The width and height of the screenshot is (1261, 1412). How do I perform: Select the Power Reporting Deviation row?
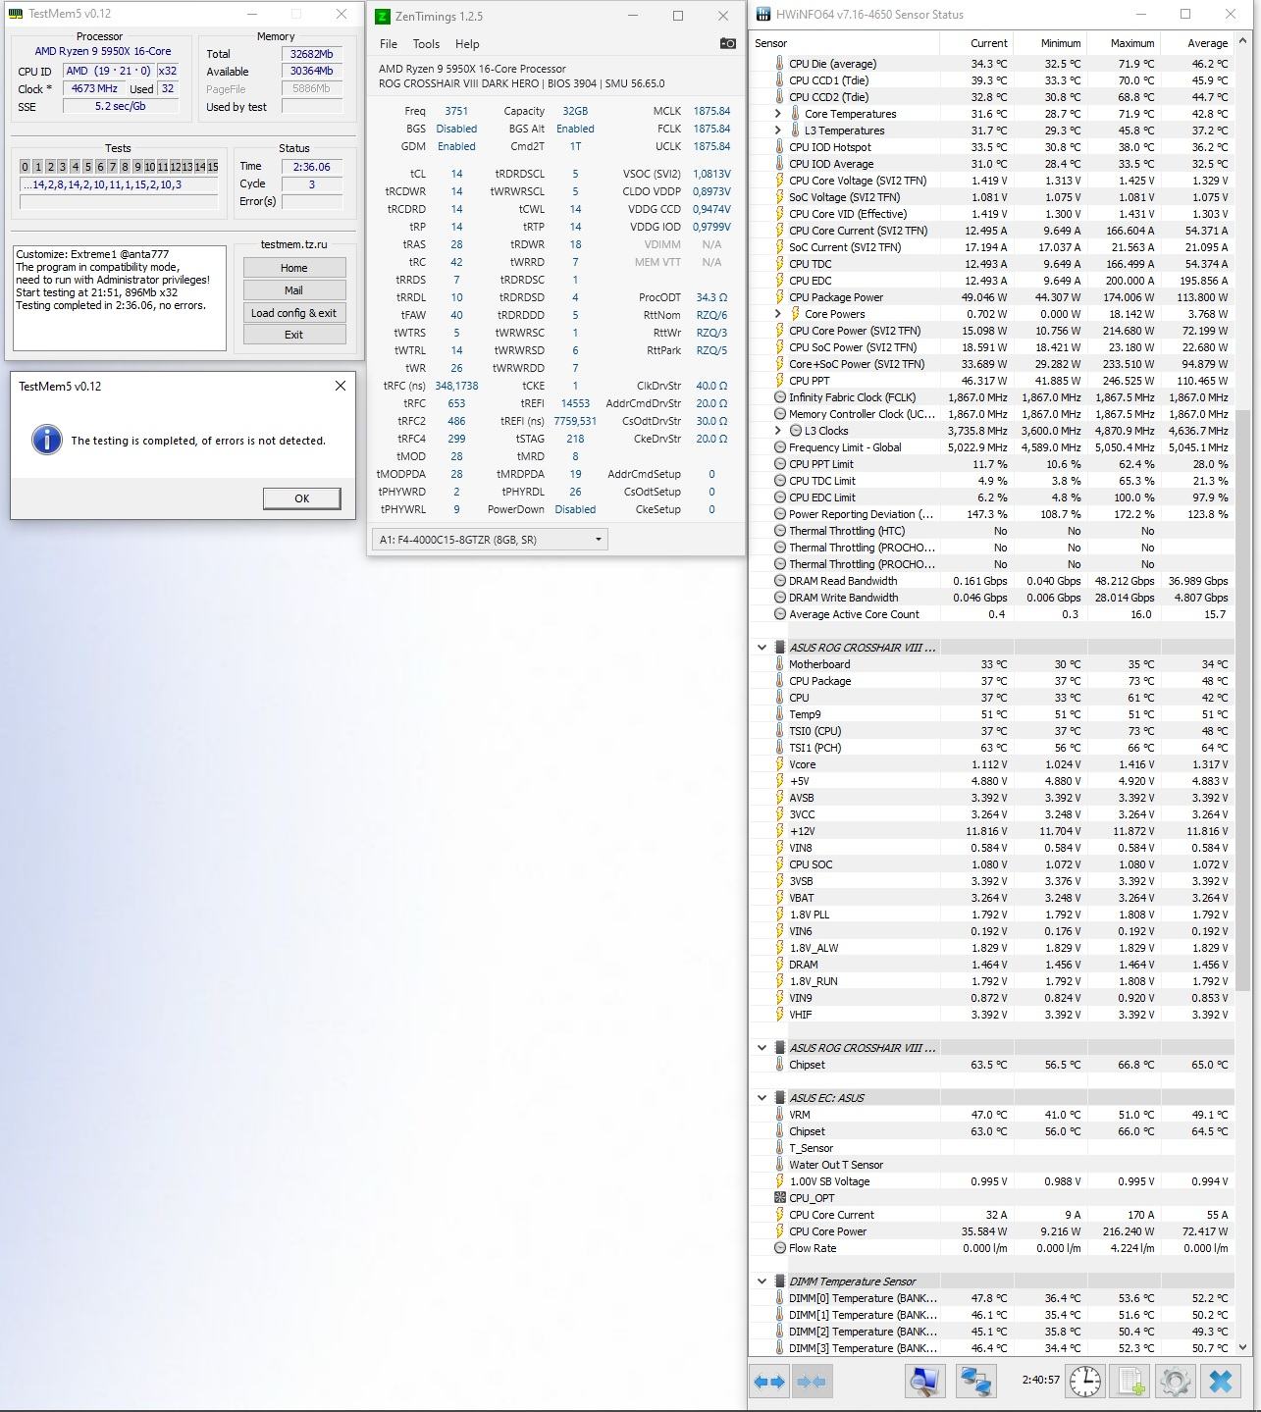pyautogui.click(x=991, y=514)
